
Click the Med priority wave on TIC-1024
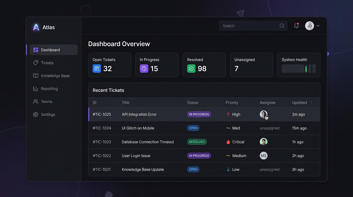coord(228,128)
